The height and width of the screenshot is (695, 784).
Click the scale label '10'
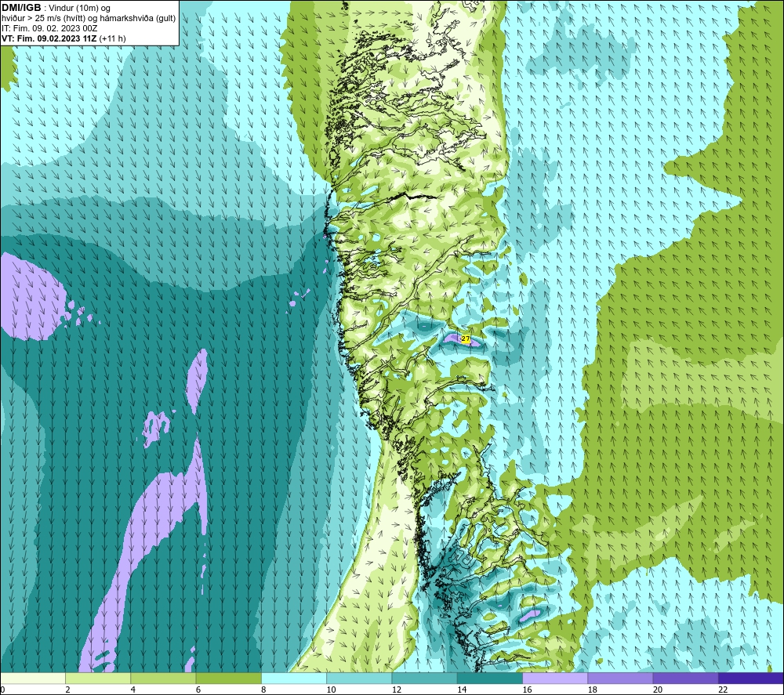(x=331, y=690)
